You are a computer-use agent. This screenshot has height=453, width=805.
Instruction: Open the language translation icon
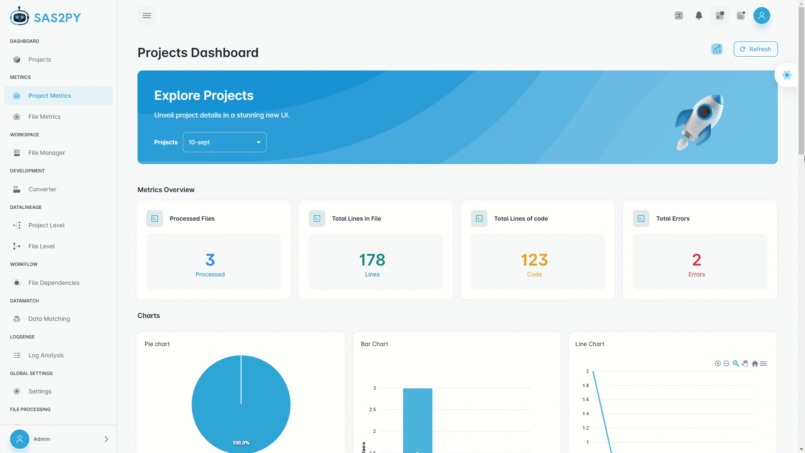coord(678,16)
